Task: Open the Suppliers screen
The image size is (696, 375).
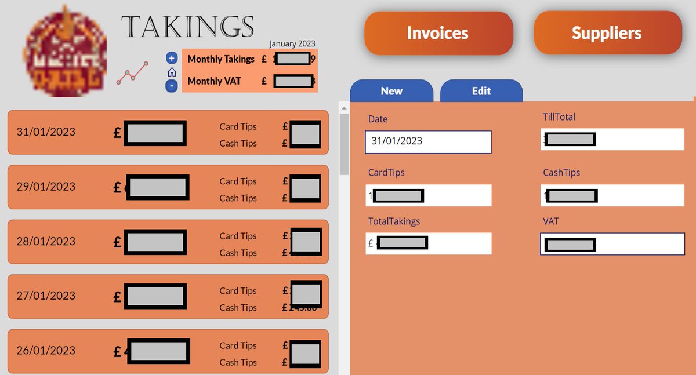Action: tap(607, 33)
